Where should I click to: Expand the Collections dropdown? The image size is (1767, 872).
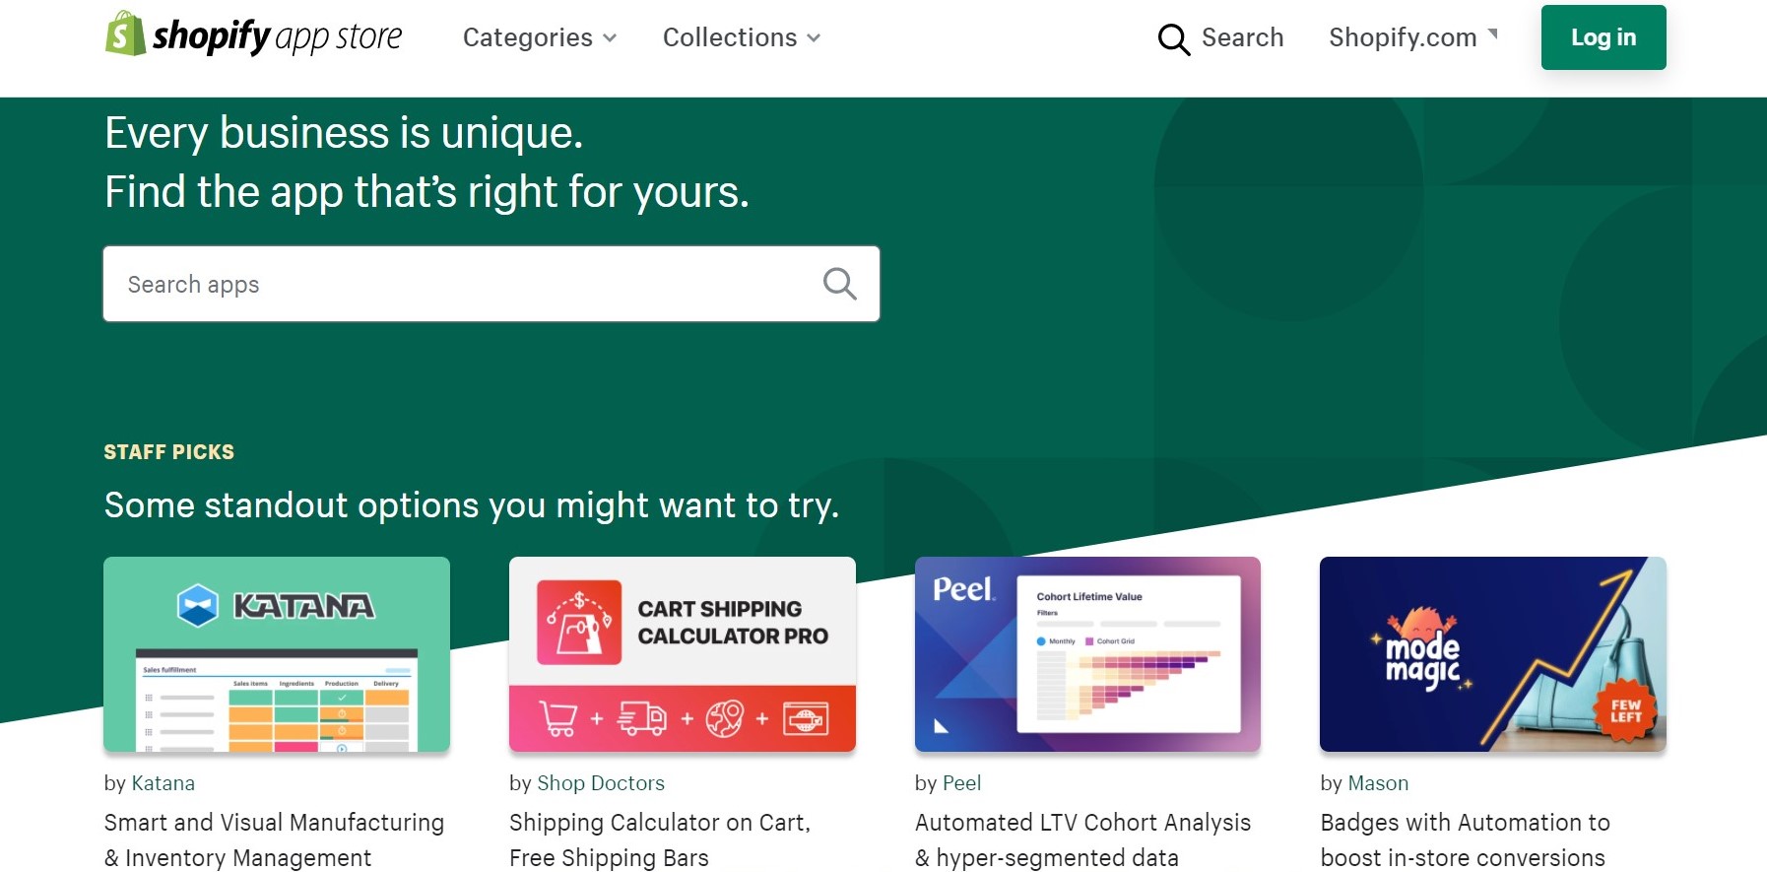(742, 37)
